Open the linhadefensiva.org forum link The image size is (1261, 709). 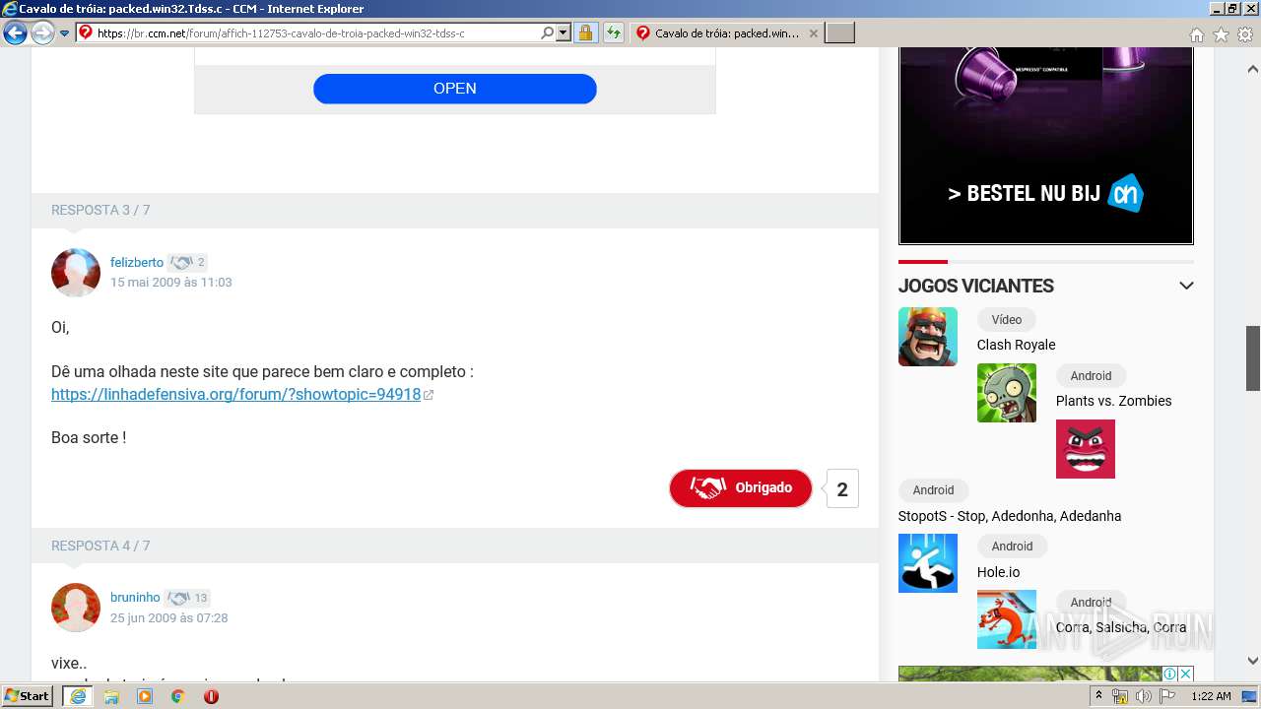click(236, 394)
